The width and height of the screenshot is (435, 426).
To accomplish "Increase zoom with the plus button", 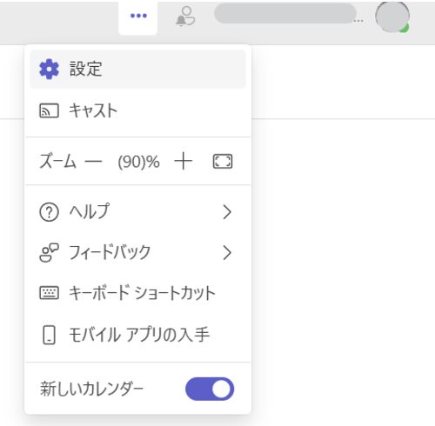I will pos(183,162).
